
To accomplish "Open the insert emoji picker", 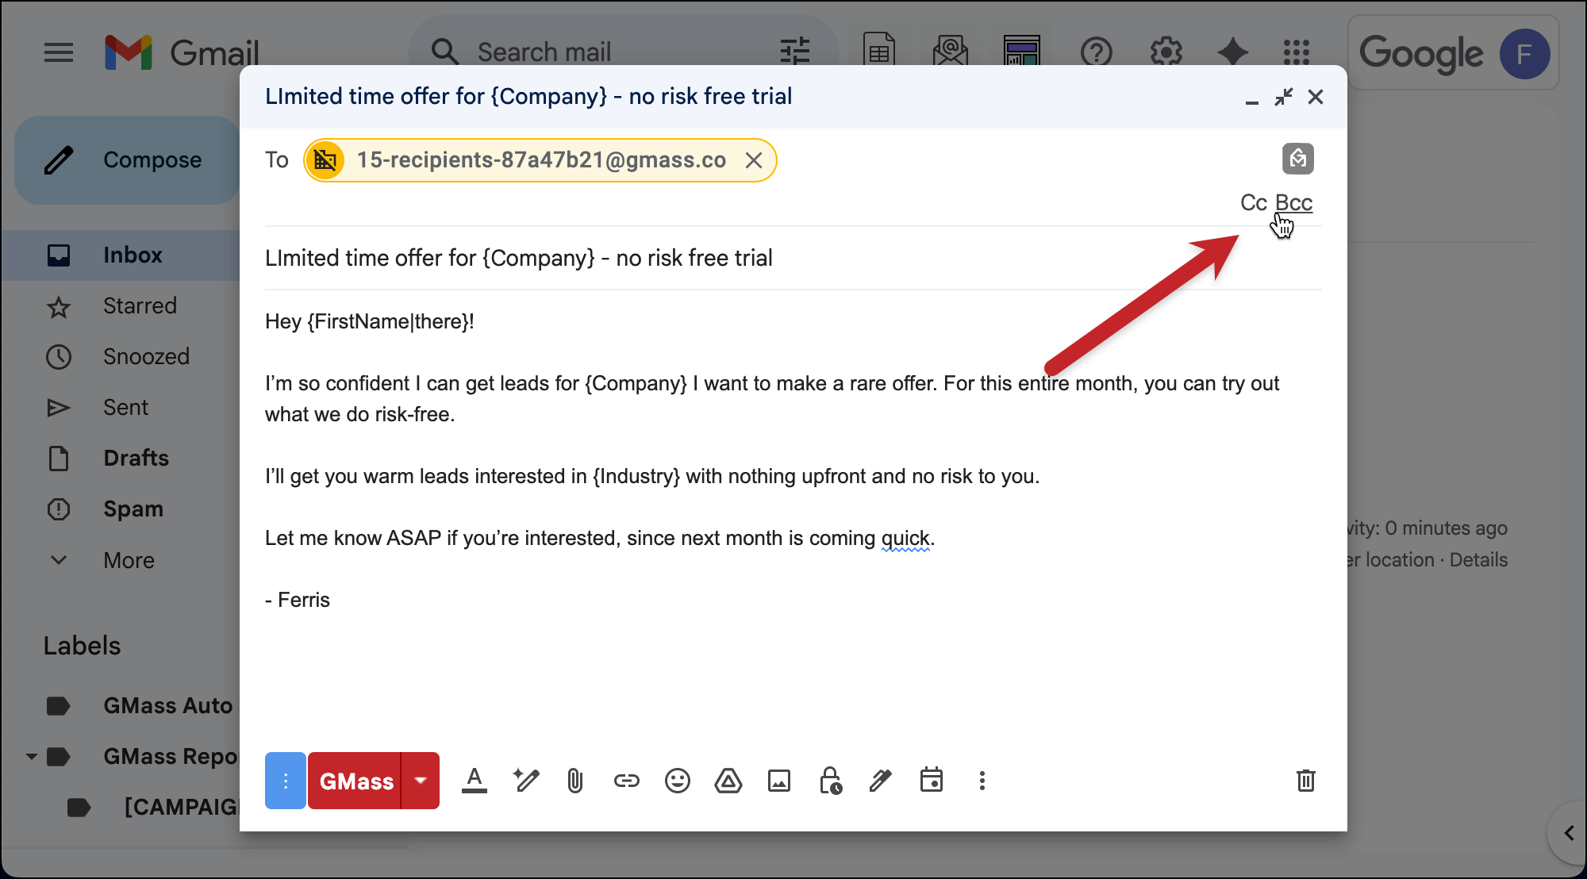I will pyautogui.click(x=677, y=781).
